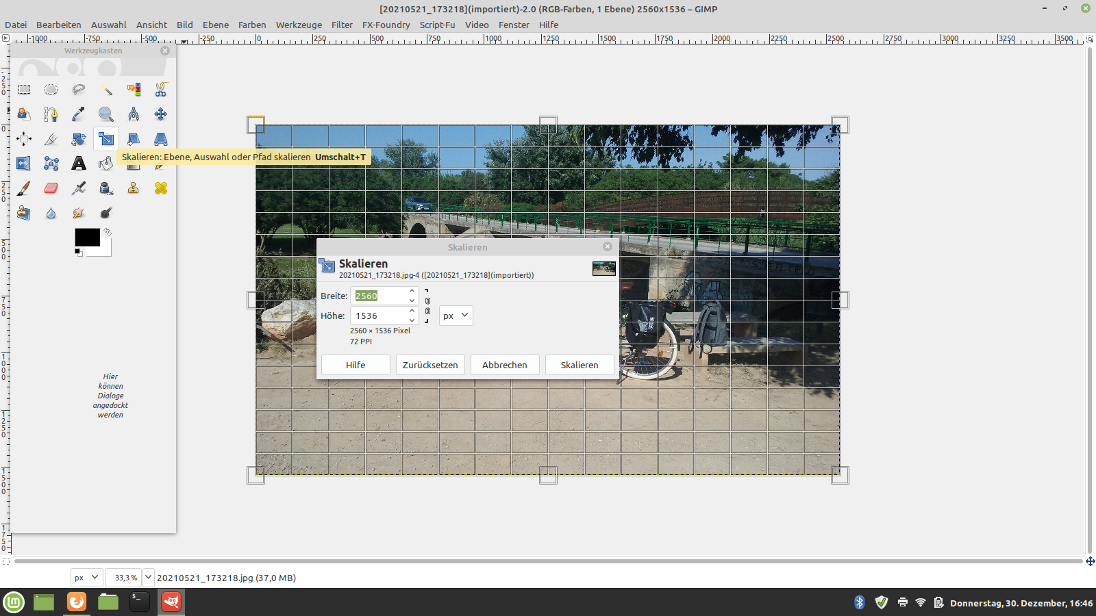The image size is (1096, 616).
Task: Open the status bar px unit dropdown
Action: [86, 578]
